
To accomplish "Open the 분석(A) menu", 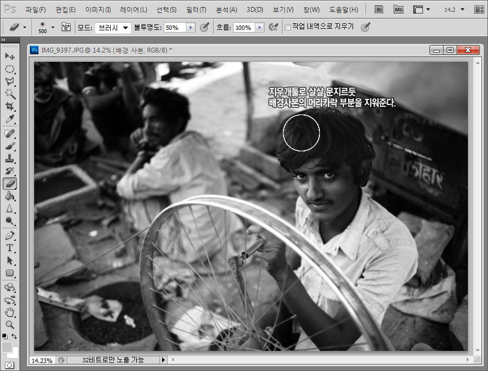I will point(227,10).
